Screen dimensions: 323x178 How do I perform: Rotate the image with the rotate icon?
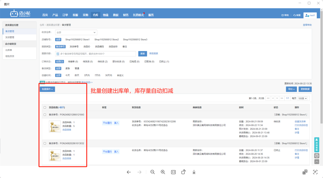(184, 172)
